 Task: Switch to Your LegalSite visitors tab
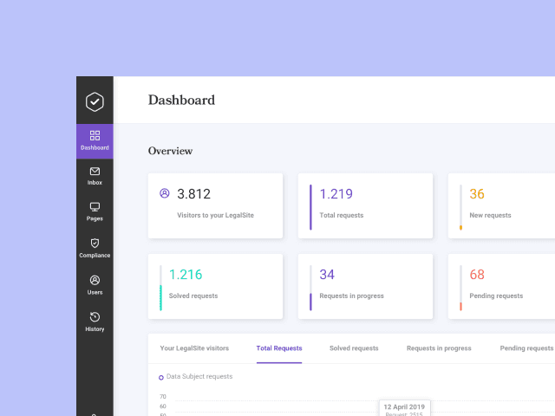coord(194,348)
